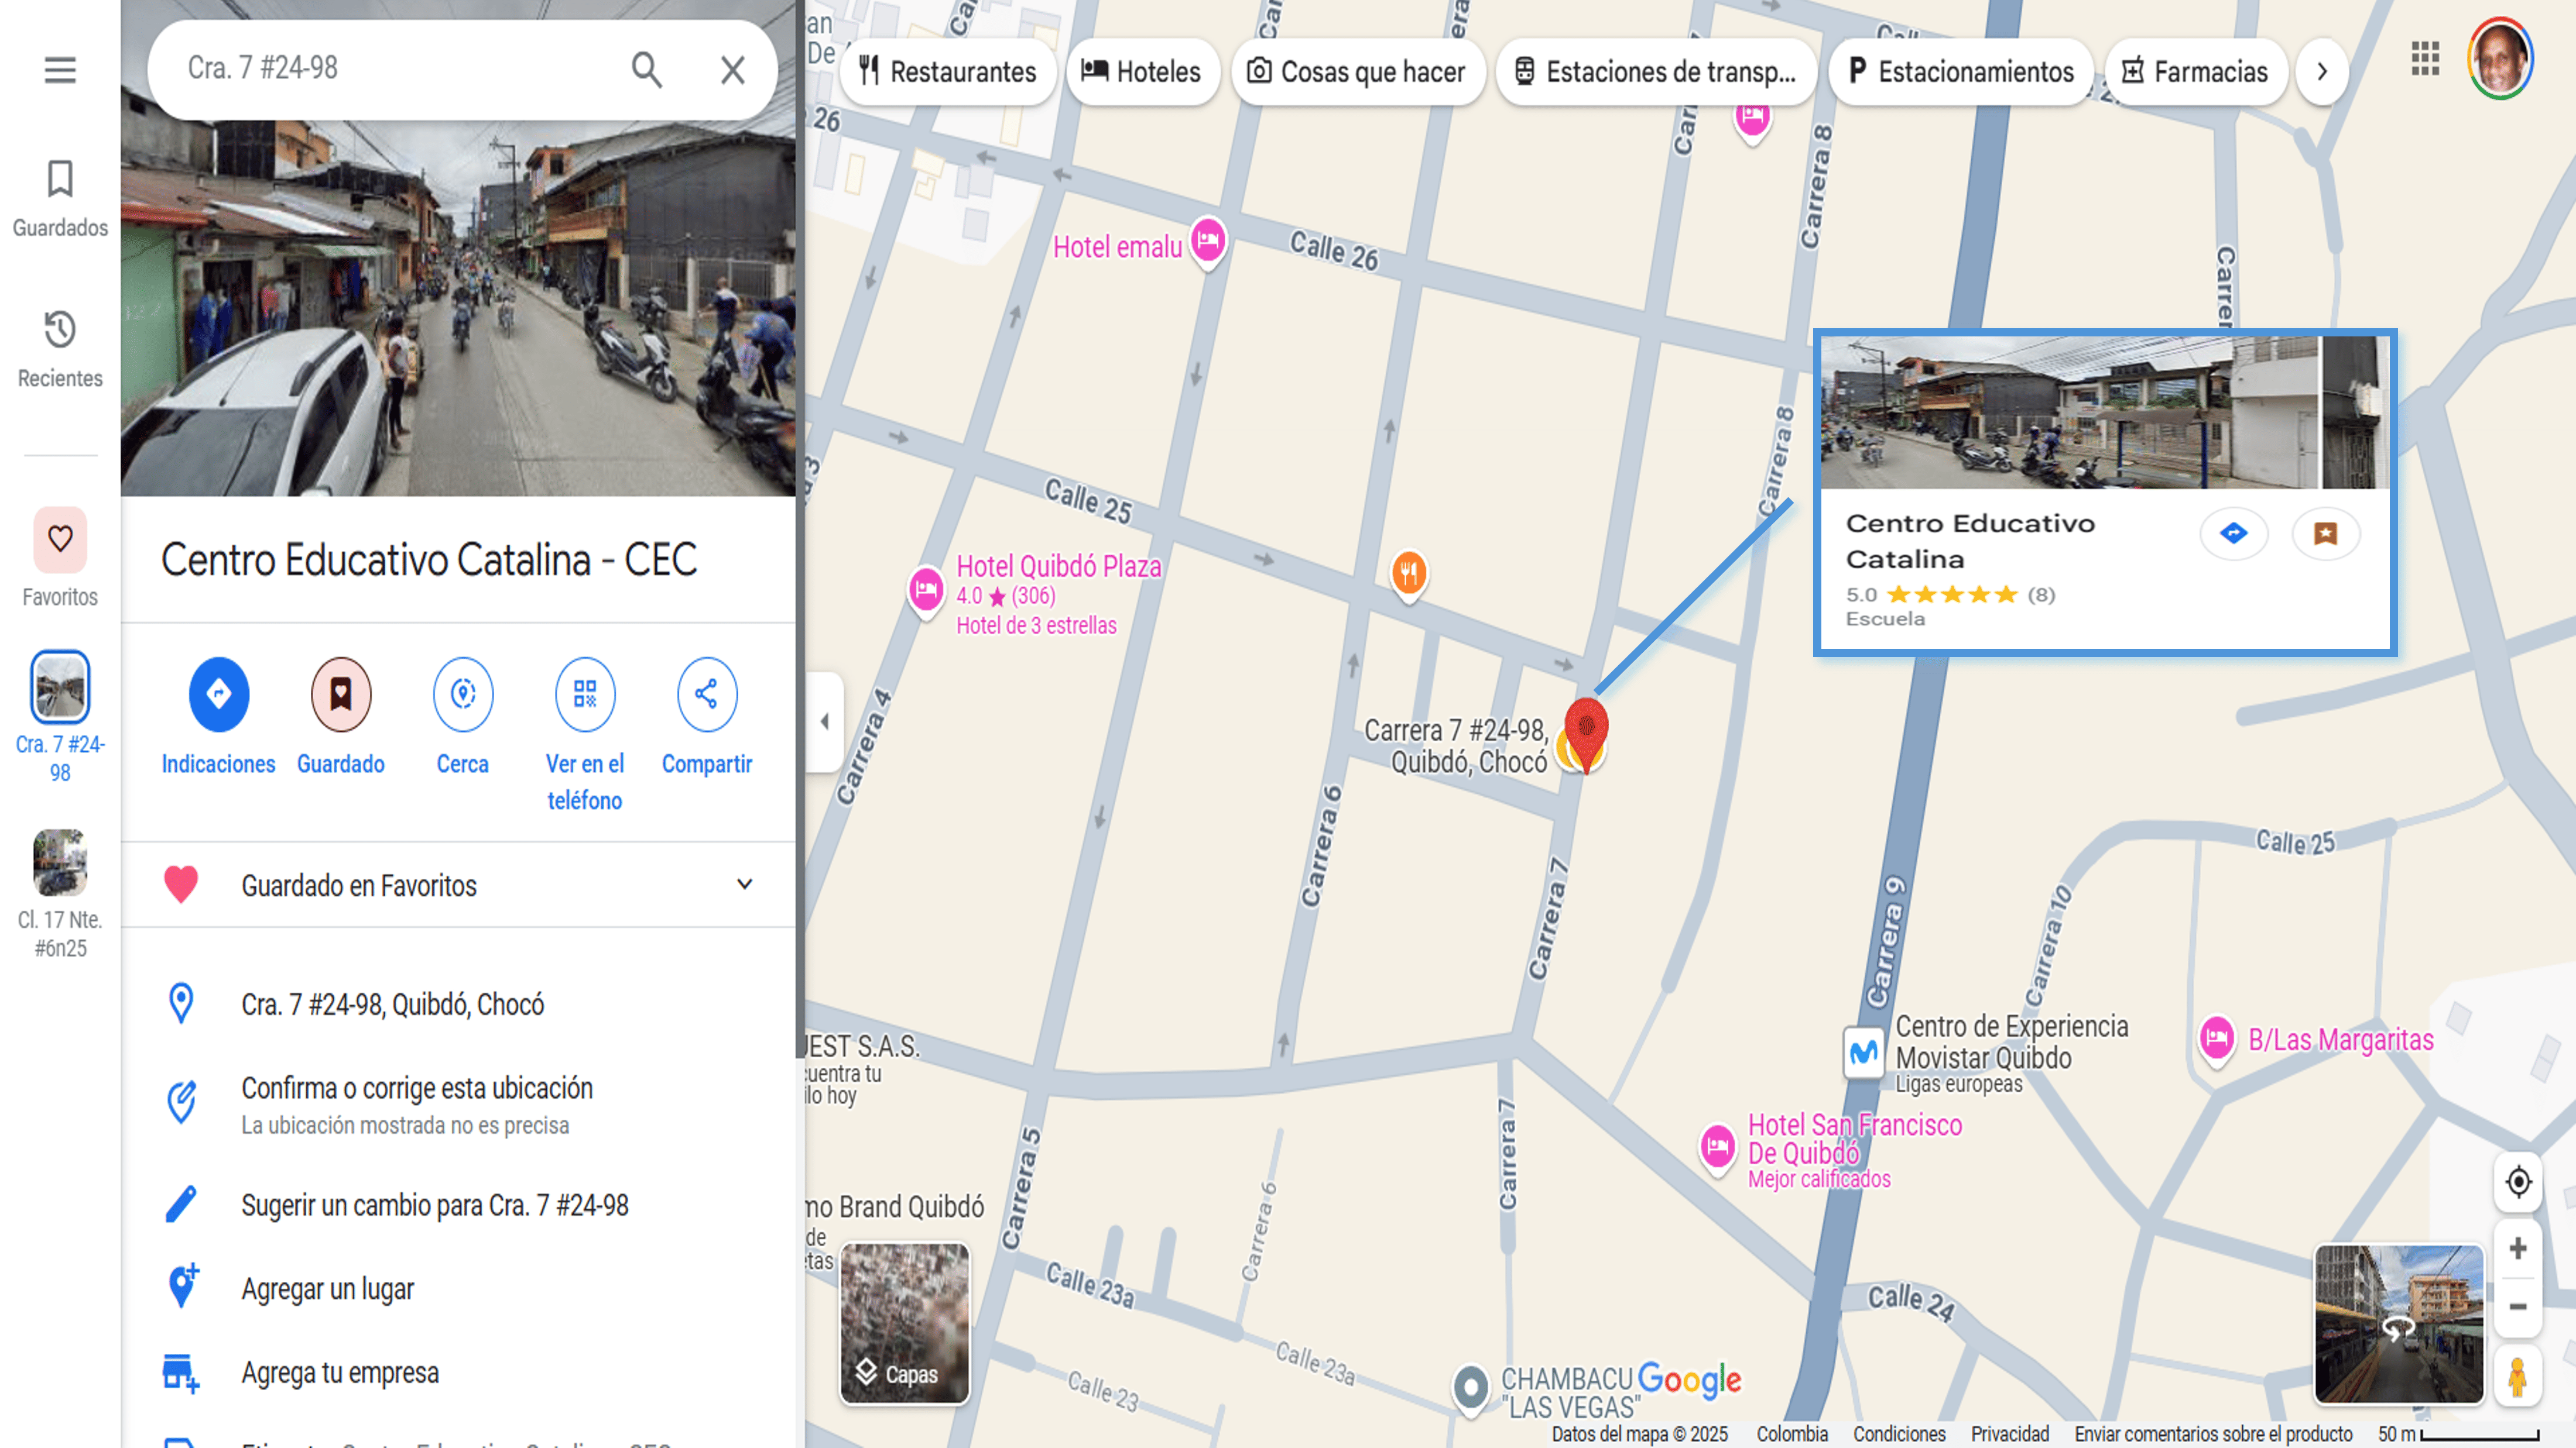Screen dimensions: 2576x1448
Task: Click the hotel pin near Carrera 8 top
Action: pos(1752,120)
